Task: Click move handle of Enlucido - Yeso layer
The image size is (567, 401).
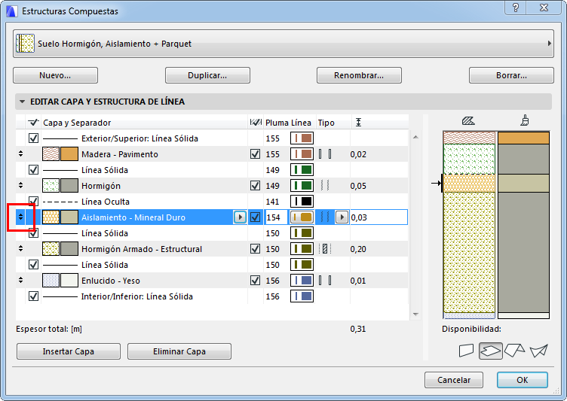Action: 20,280
